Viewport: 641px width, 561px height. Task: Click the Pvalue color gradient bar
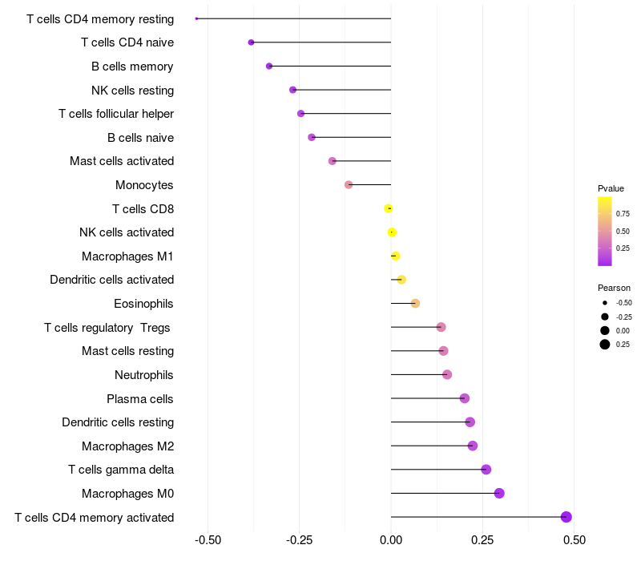(605, 231)
